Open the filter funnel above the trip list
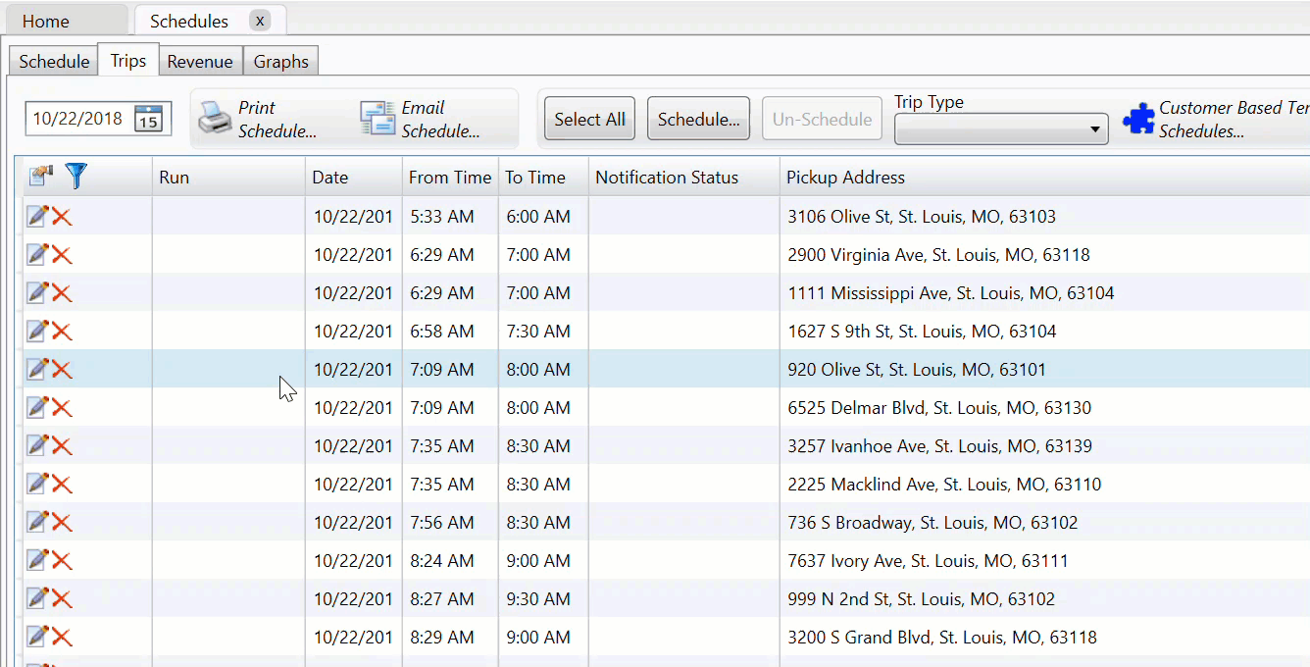 tap(76, 177)
